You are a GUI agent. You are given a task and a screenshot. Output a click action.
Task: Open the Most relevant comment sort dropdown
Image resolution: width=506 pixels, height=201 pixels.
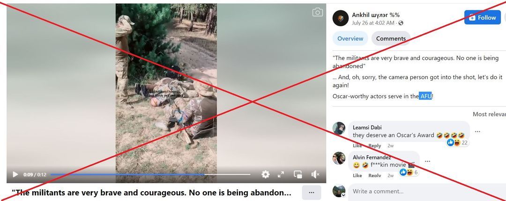click(489, 114)
